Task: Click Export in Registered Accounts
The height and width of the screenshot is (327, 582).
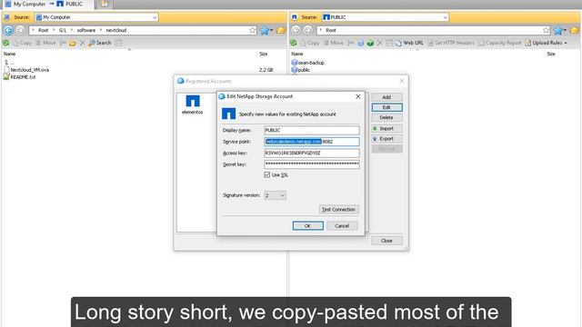Action: [386, 139]
